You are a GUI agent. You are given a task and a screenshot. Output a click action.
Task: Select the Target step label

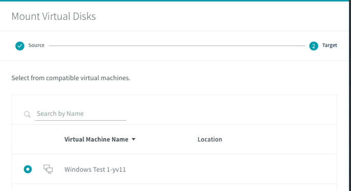click(x=330, y=45)
